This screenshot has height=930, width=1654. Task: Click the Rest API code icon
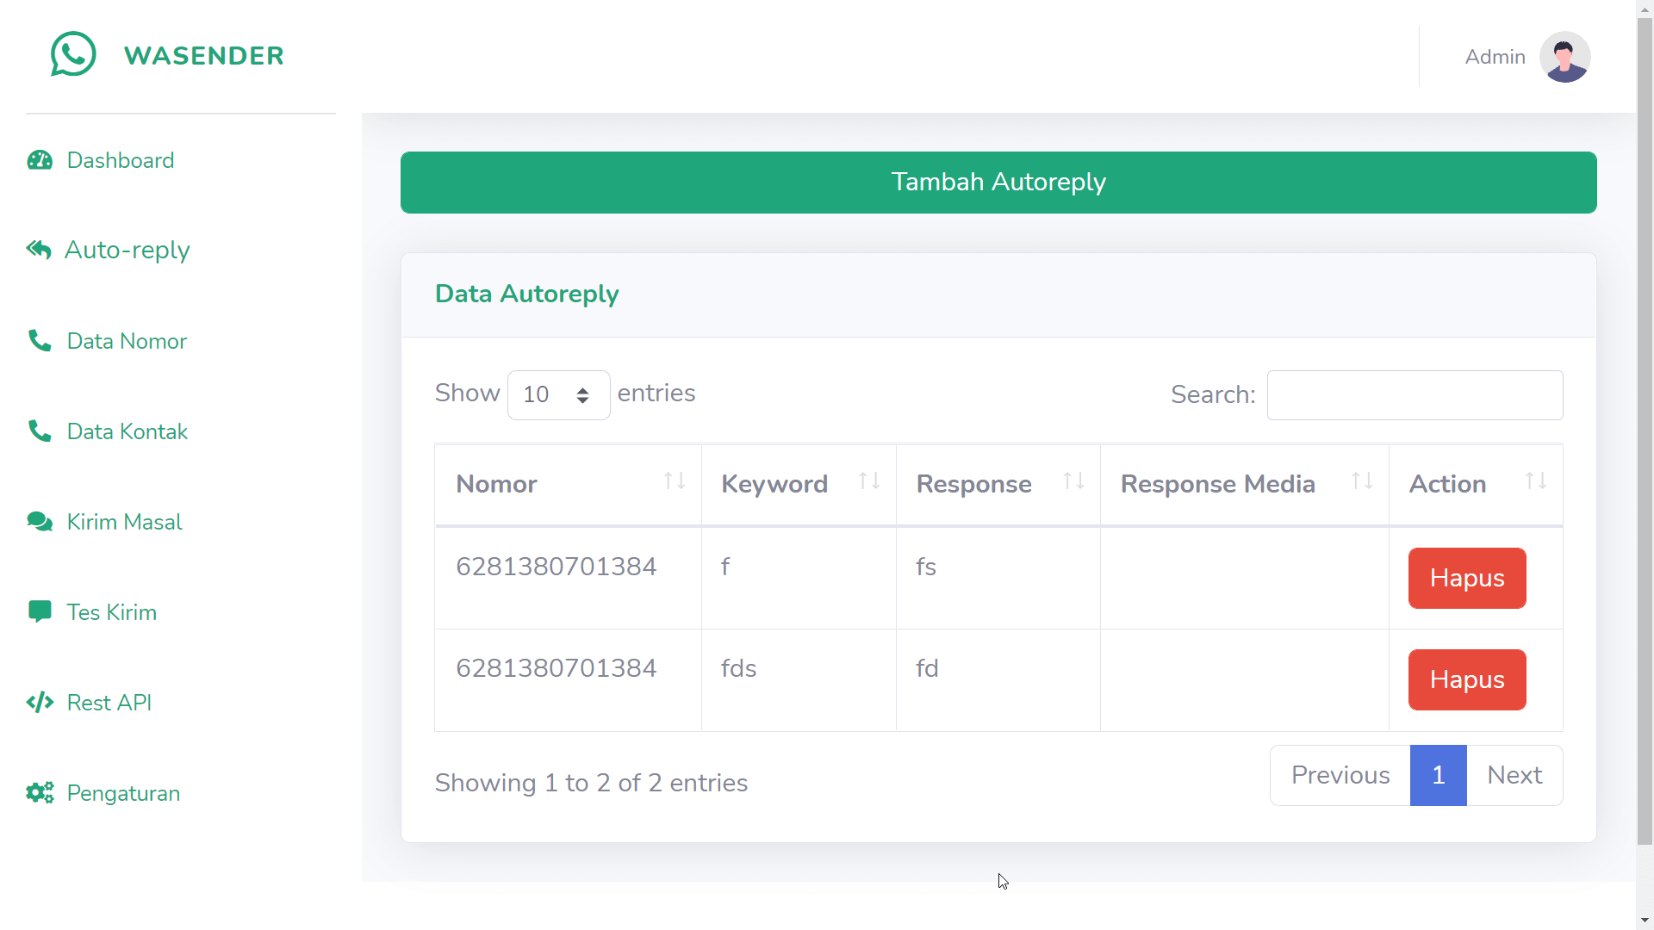point(40,703)
